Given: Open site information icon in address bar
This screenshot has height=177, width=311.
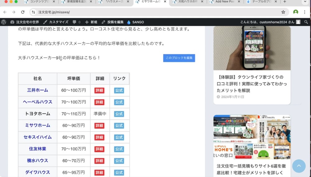Looking at the screenshot, I should click(33, 12).
